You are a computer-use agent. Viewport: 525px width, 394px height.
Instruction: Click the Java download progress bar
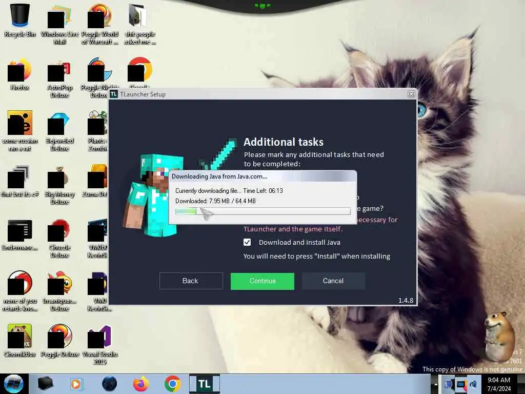tap(263, 211)
